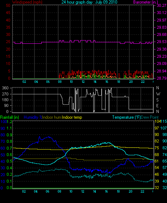Viewport: 167px width, 203px height.
Task: Select the 35 label on the windspeed axis
Action: (8, 27)
